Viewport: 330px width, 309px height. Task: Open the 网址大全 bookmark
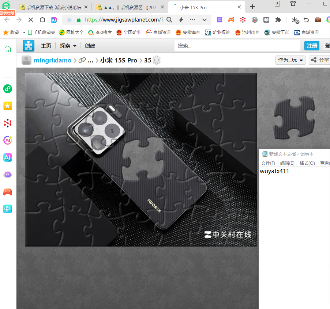tap(72, 33)
